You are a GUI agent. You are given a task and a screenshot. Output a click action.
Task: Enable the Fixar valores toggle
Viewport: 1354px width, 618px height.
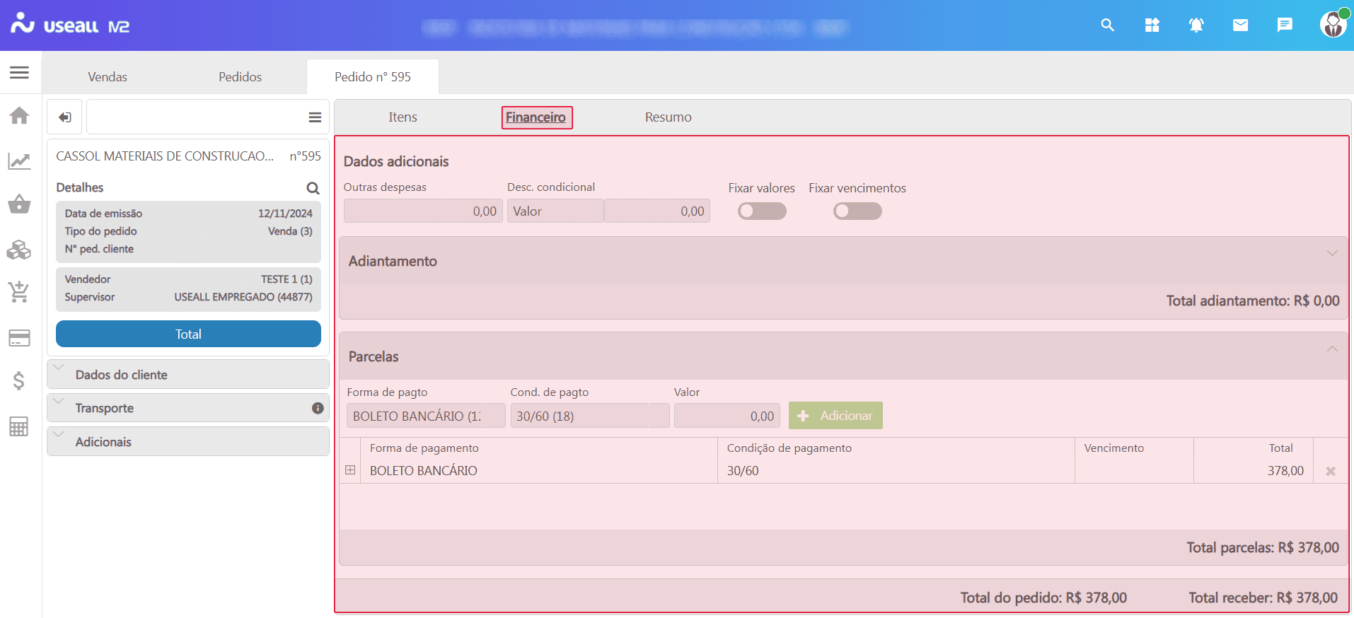pos(761,211)
